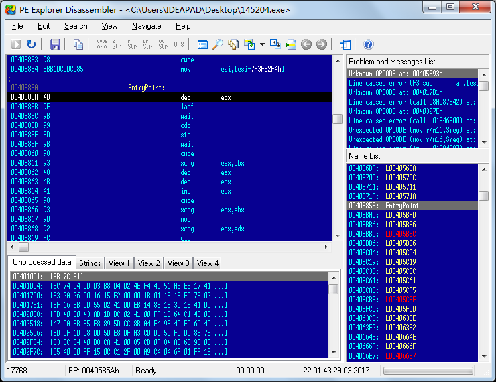This screenshot has height=382, width=496.
Task: Click disassembly horizontal scroll right arrow
Action: coord(326,247)
